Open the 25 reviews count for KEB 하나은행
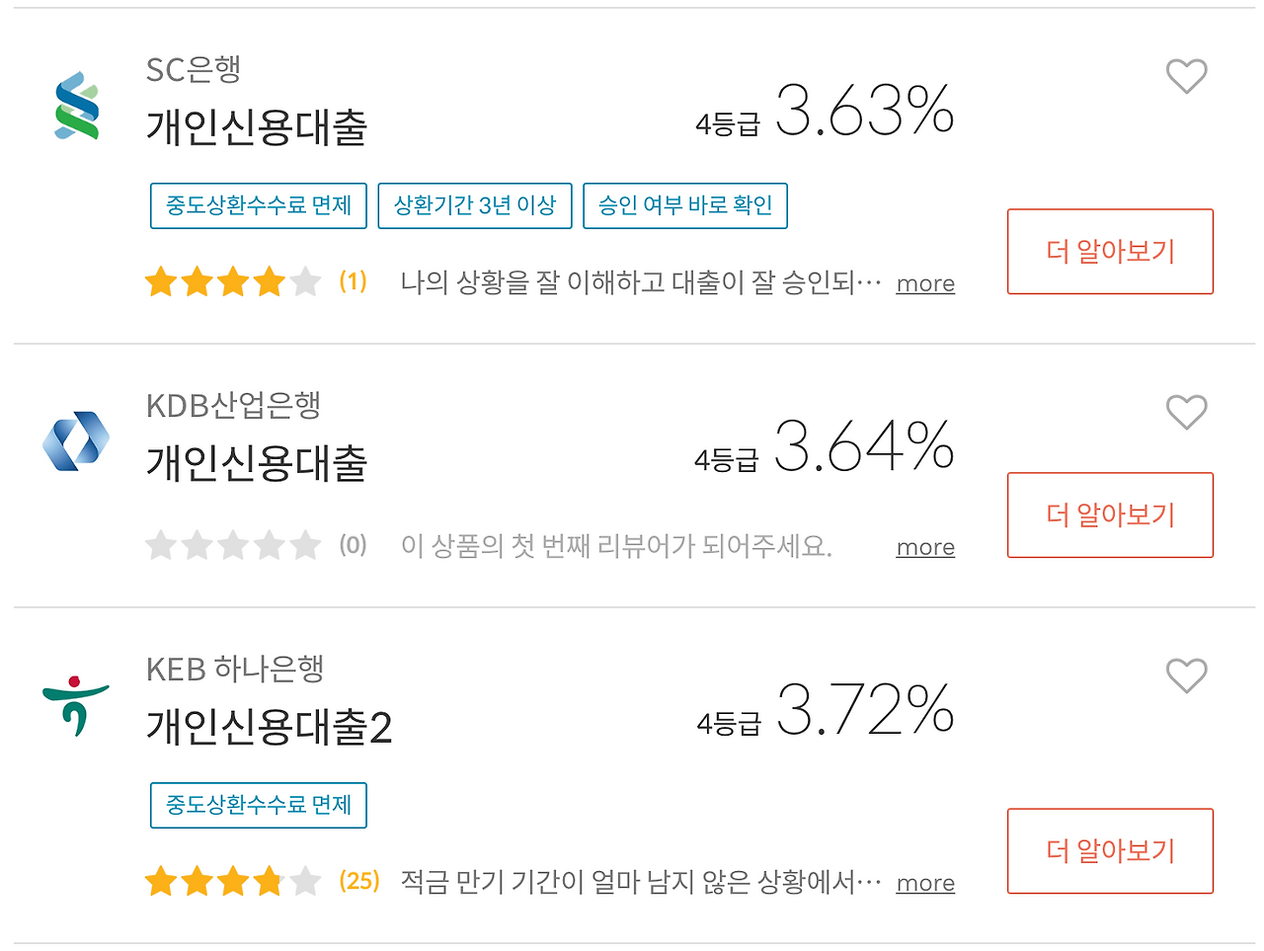 (359, 881)
